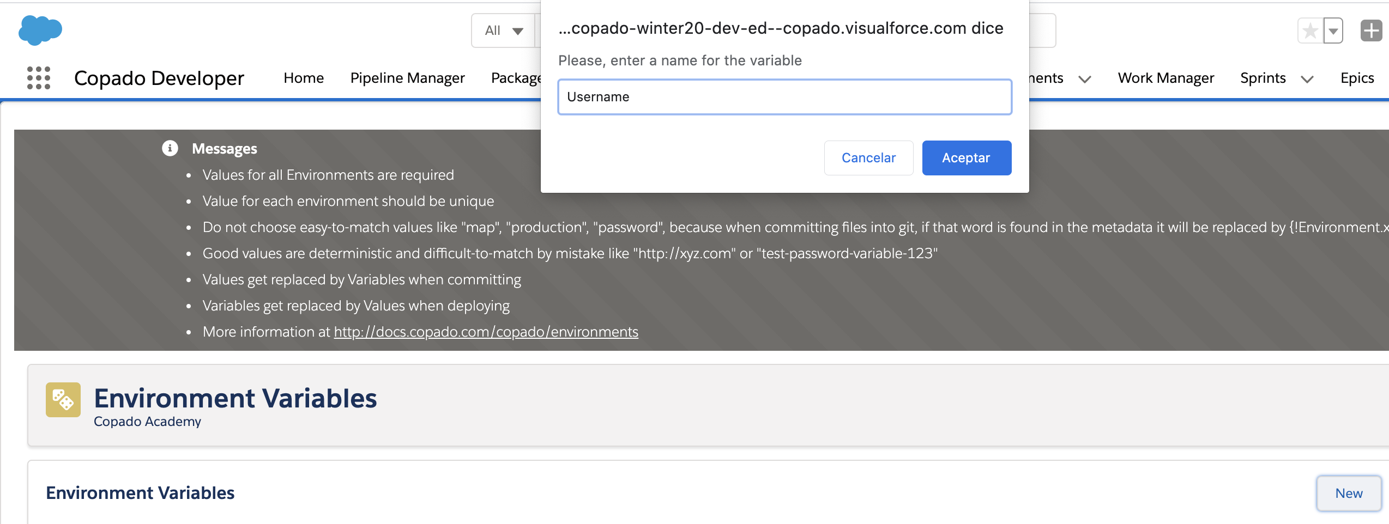Switch to the Sprints tab

(x=1263, y=78)
